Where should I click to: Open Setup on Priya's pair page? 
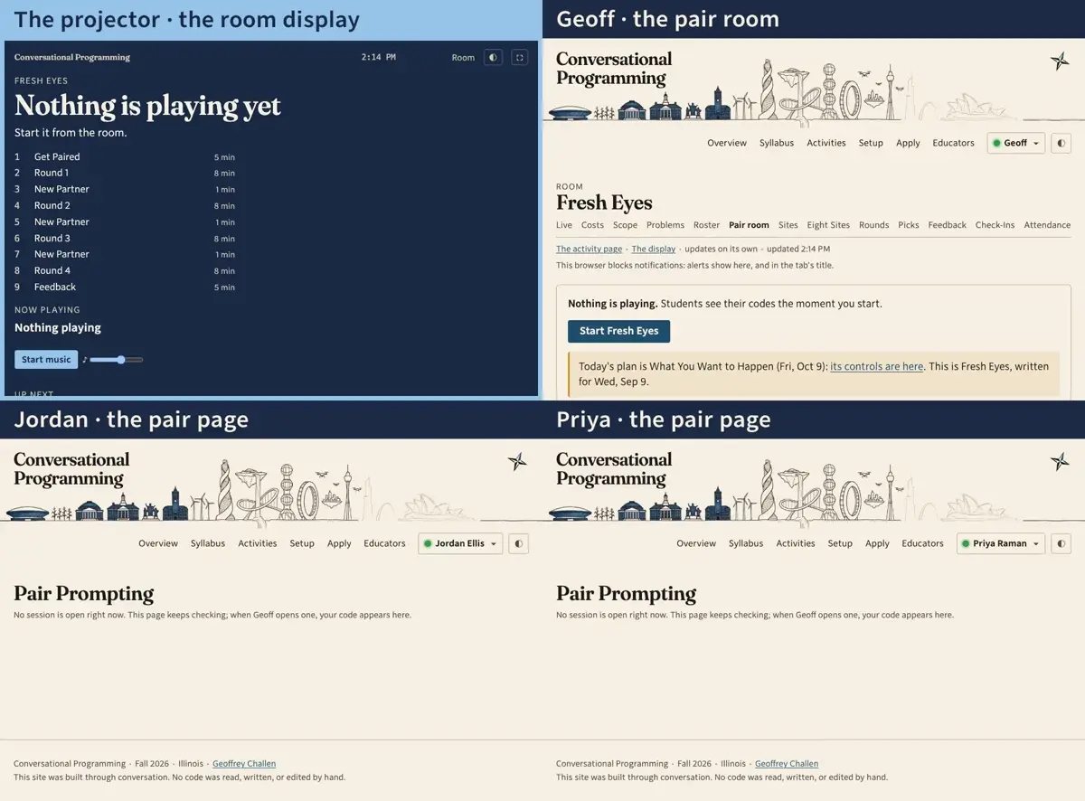point(840,543)
